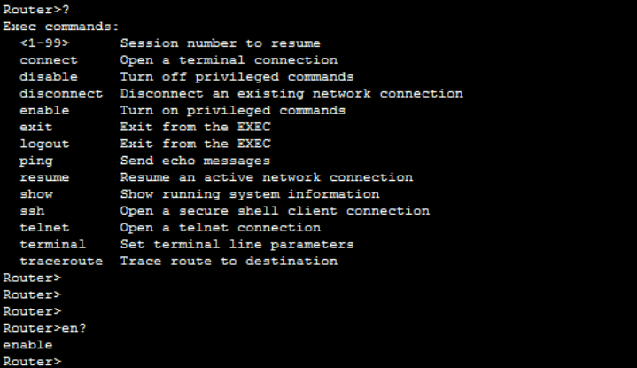Click the "ssh" command name
Image resolution: width=637 pixels, height=368 pixels.
coord(32,211)
